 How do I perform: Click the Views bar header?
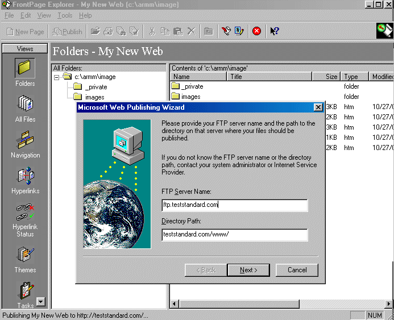[x=24, y=48]
